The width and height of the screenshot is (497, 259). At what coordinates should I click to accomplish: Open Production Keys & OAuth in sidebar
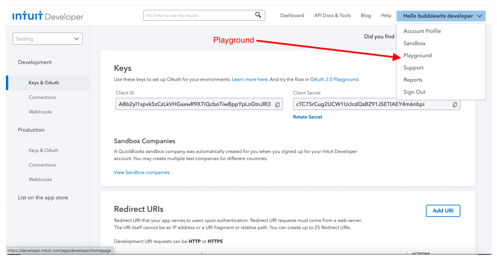click(43, 150)
